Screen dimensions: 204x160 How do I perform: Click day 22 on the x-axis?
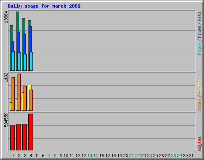click(137, 156)
